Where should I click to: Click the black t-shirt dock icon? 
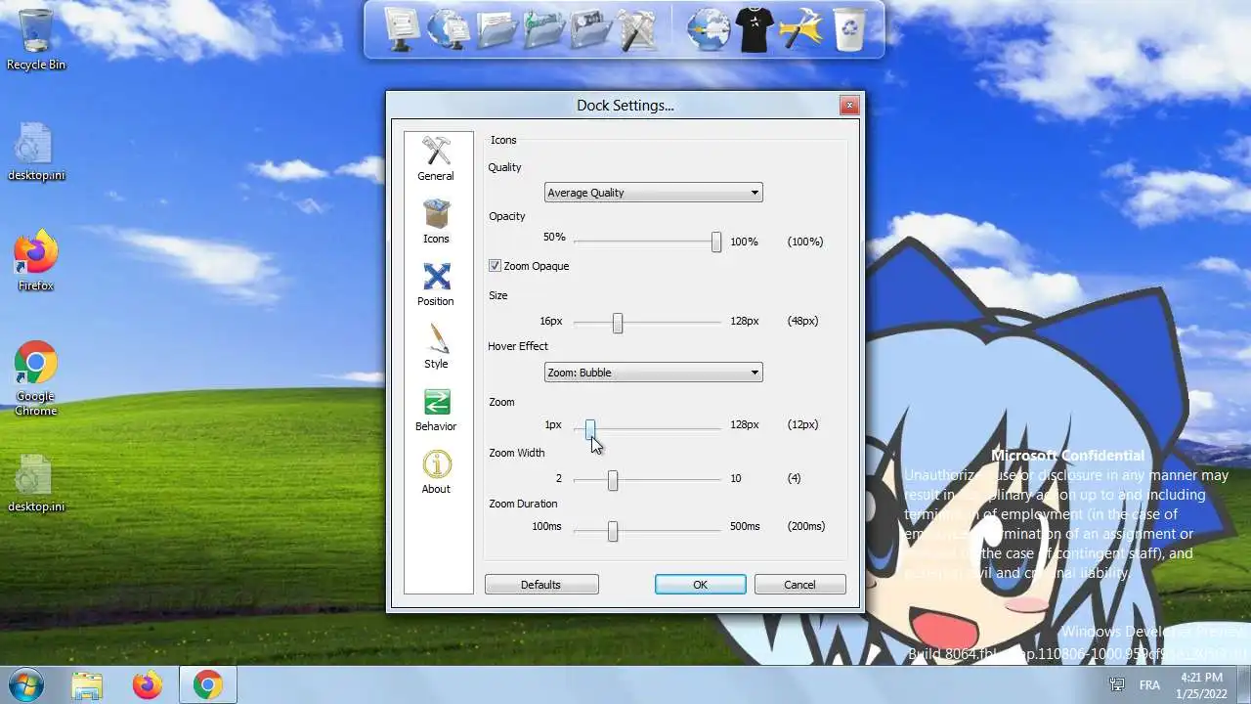coord(755,29)
